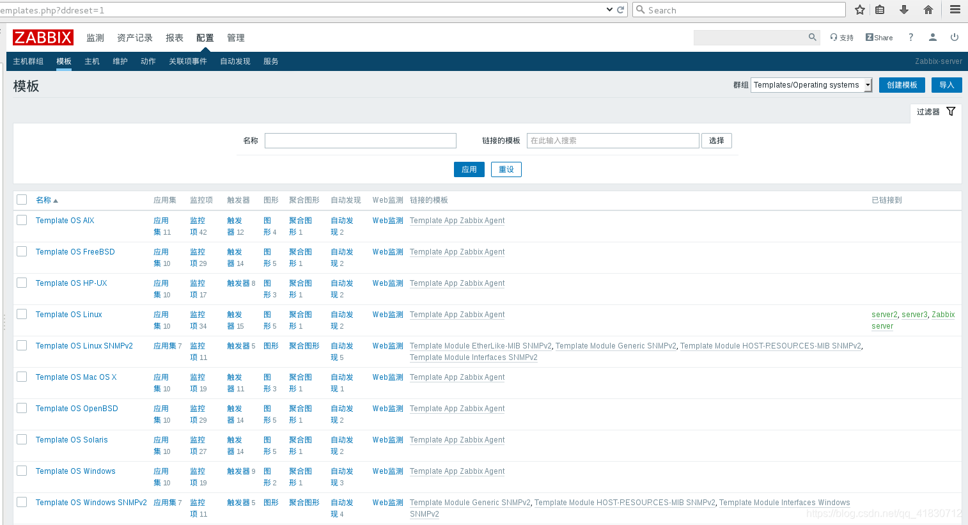
Task: Check the Template OS HP-UX checkbox
Action: 22,283
